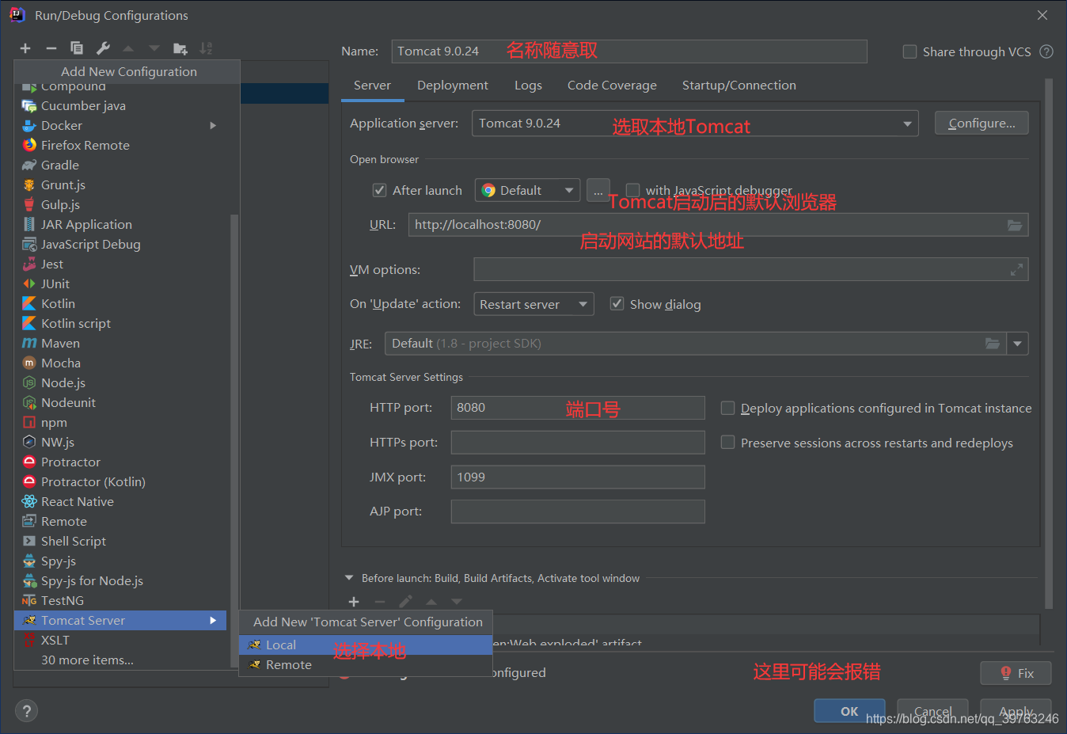Choose Remote Tomcat Server configuration
Screen dimensions: 1067x734
366,665
